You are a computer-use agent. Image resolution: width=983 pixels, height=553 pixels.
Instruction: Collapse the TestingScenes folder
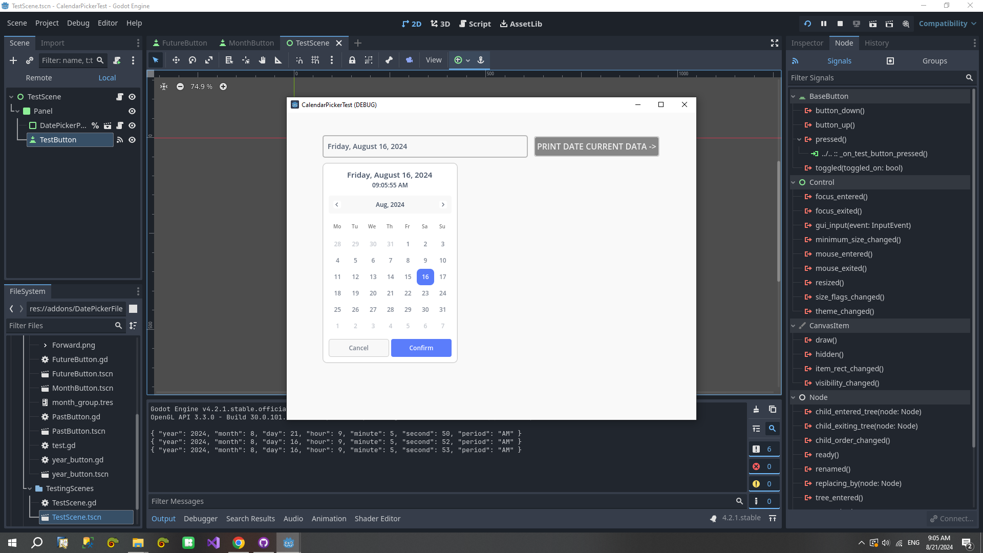coord(30,488)
